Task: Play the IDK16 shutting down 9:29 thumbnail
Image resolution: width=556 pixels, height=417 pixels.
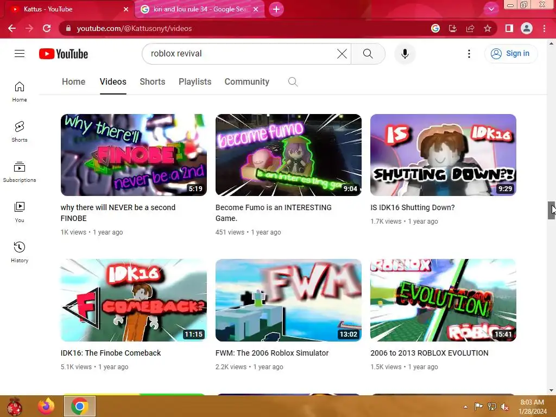Action: (x=443, y=155)
